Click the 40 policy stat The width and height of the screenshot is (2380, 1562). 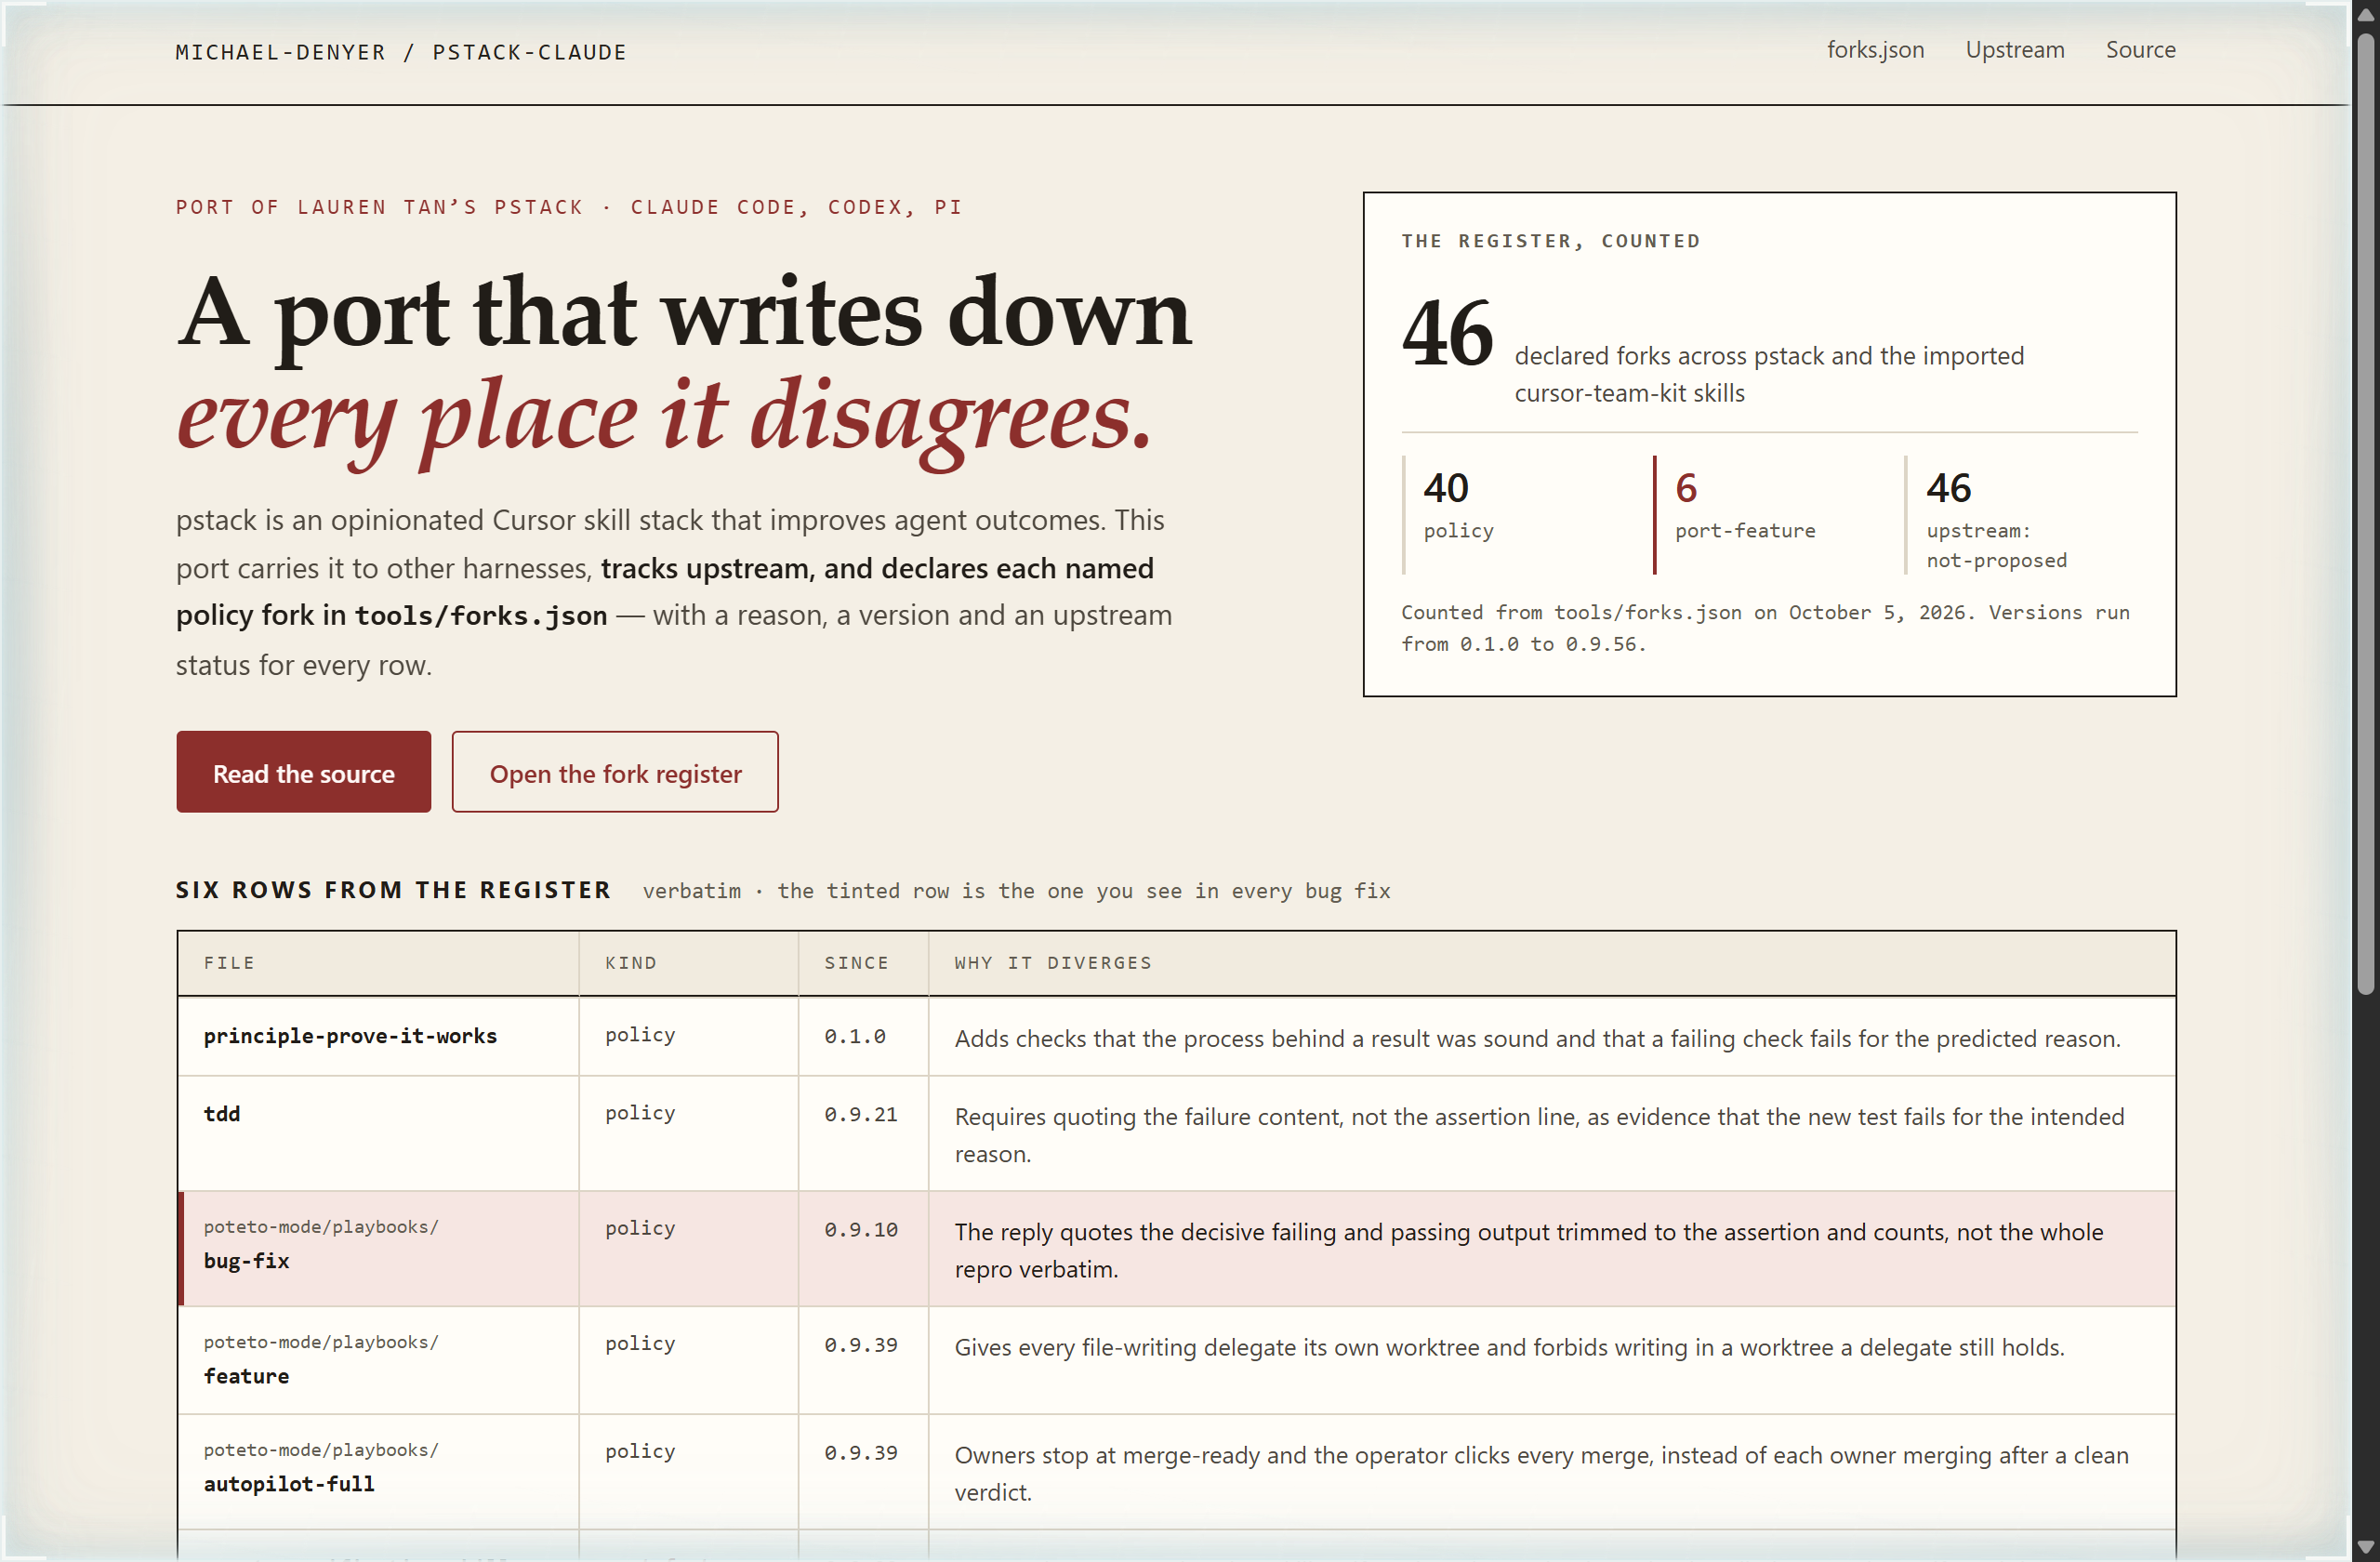(x=1518, y=514)
